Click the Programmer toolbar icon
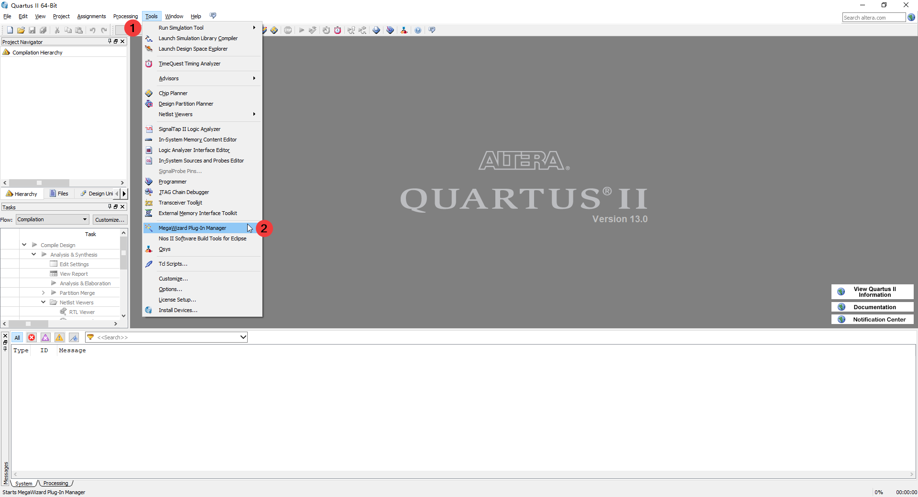 coord(390,30)
